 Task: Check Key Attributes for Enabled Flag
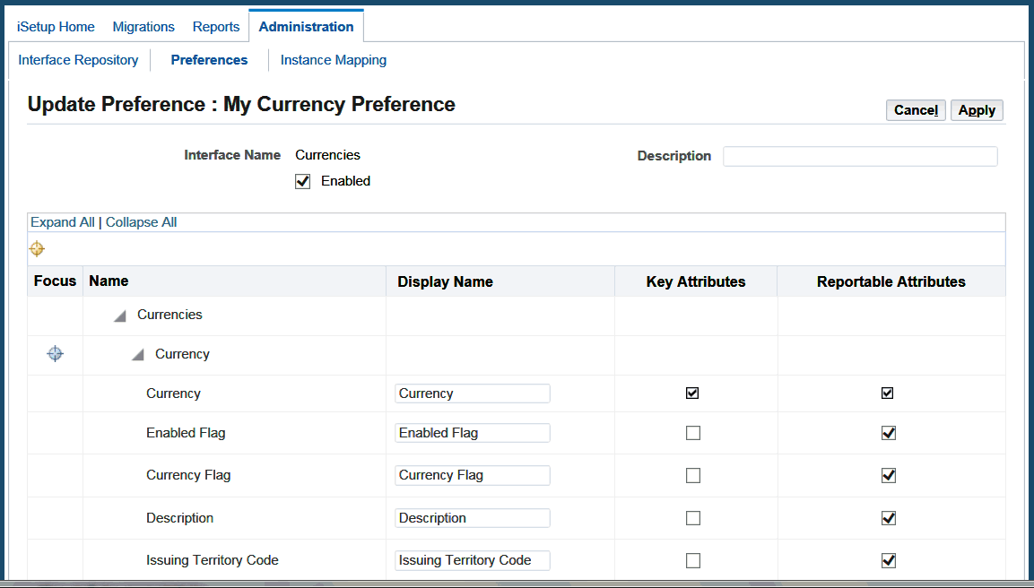(693, 433)
